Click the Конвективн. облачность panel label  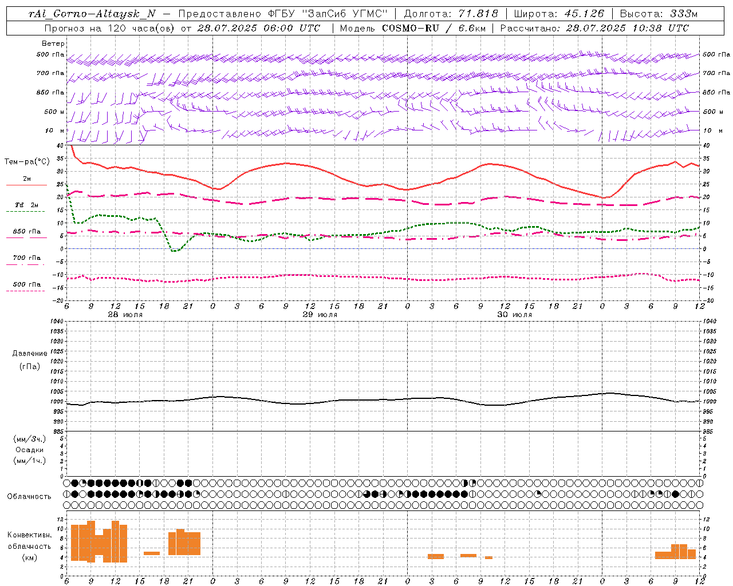(x=29, y=541)
